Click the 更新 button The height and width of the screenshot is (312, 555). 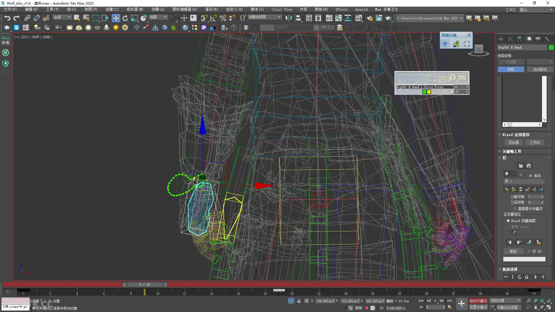coord(513,251)
